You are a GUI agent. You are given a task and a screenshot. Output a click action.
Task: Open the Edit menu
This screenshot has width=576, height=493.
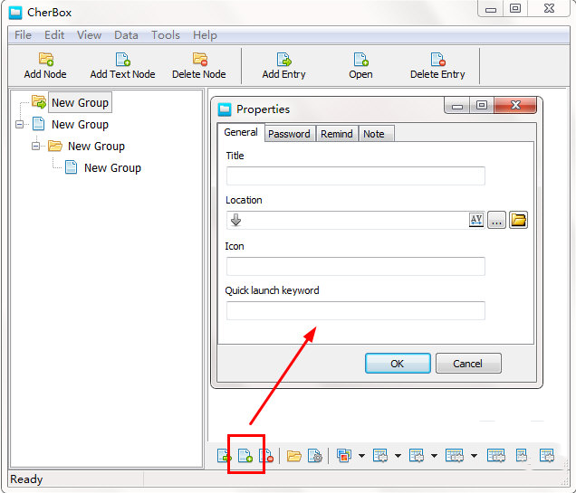tap(54, 35)
